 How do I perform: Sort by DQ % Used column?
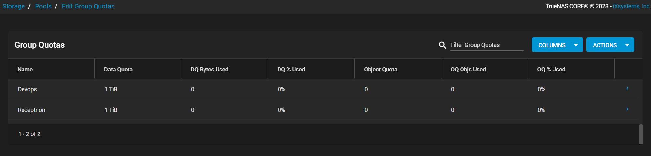291,69
